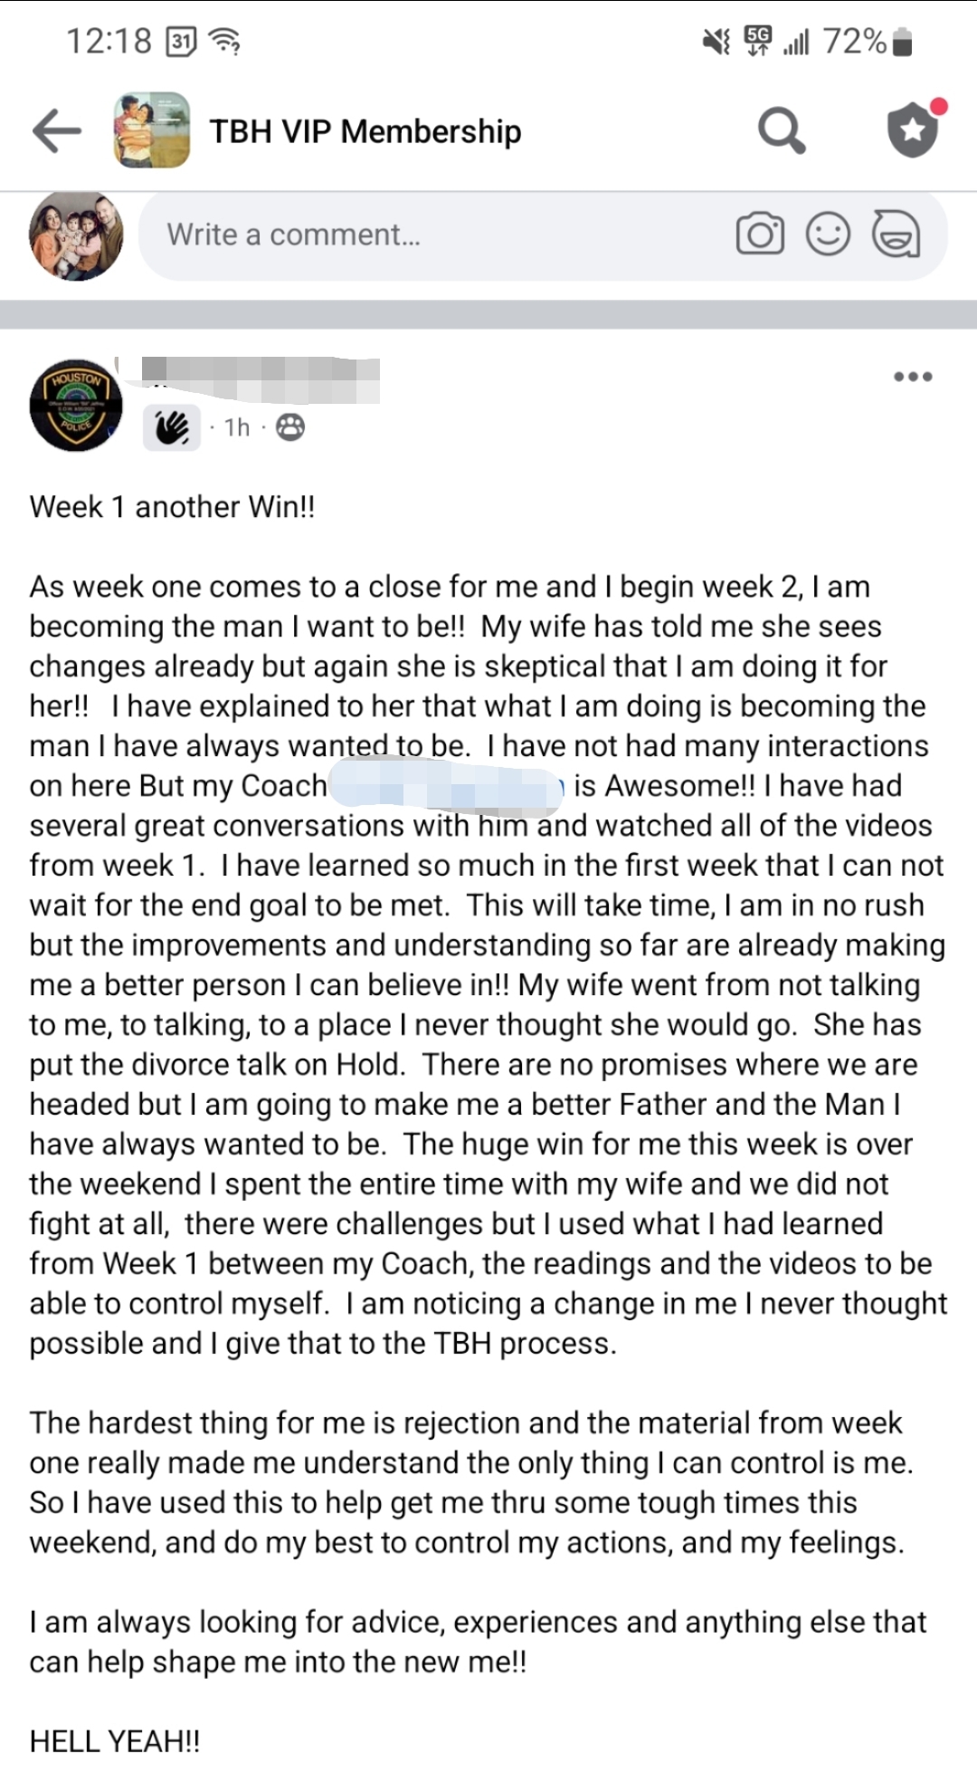Open the emoji picker smiley icon
Viewport: 977px width, 1773px height.
pyautogui.click(x=828, y=235)
